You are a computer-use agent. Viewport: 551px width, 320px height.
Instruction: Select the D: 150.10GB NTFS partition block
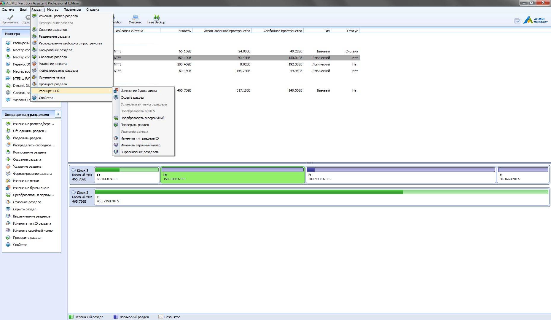[x=232, y=175]
